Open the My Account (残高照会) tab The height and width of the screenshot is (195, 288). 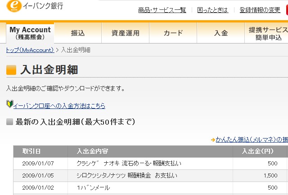tap(30, 33)
